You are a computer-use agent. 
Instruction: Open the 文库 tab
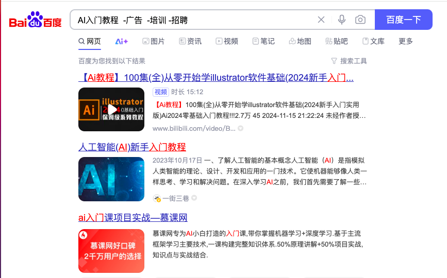[x=373, y=42]
